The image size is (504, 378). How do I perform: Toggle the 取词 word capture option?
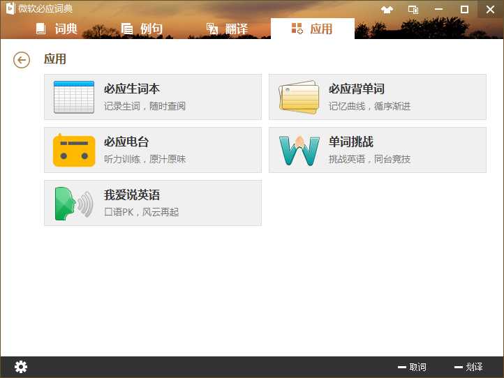(412, 367)
